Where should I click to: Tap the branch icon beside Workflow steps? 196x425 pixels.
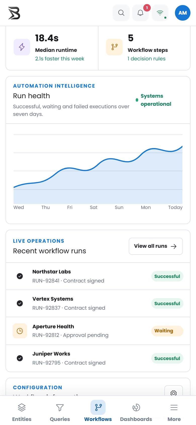[x=114, y=47]
